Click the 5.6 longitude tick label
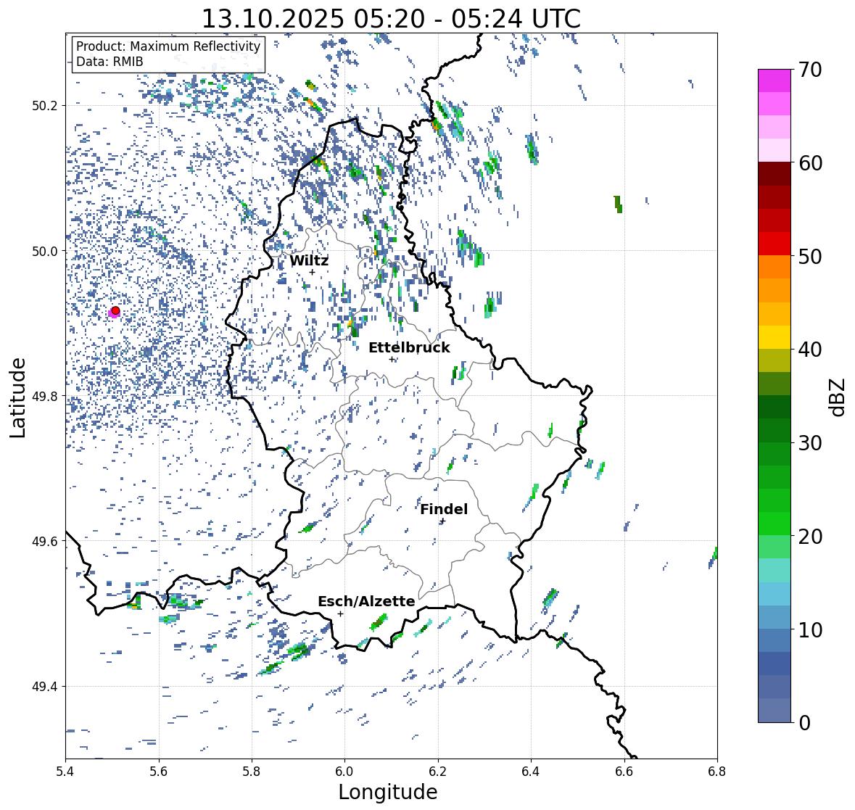Image resolution: width=855 pixels, height=810 pixels. pyautogui.click(x=159, y=771)
